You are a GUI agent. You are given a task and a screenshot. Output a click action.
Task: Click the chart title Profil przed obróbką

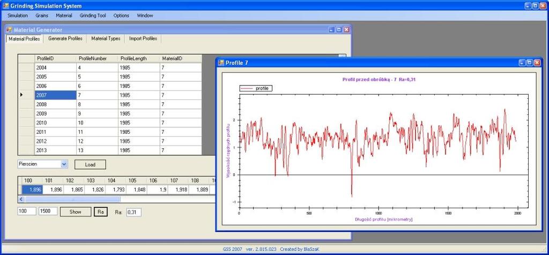[379, 79]
